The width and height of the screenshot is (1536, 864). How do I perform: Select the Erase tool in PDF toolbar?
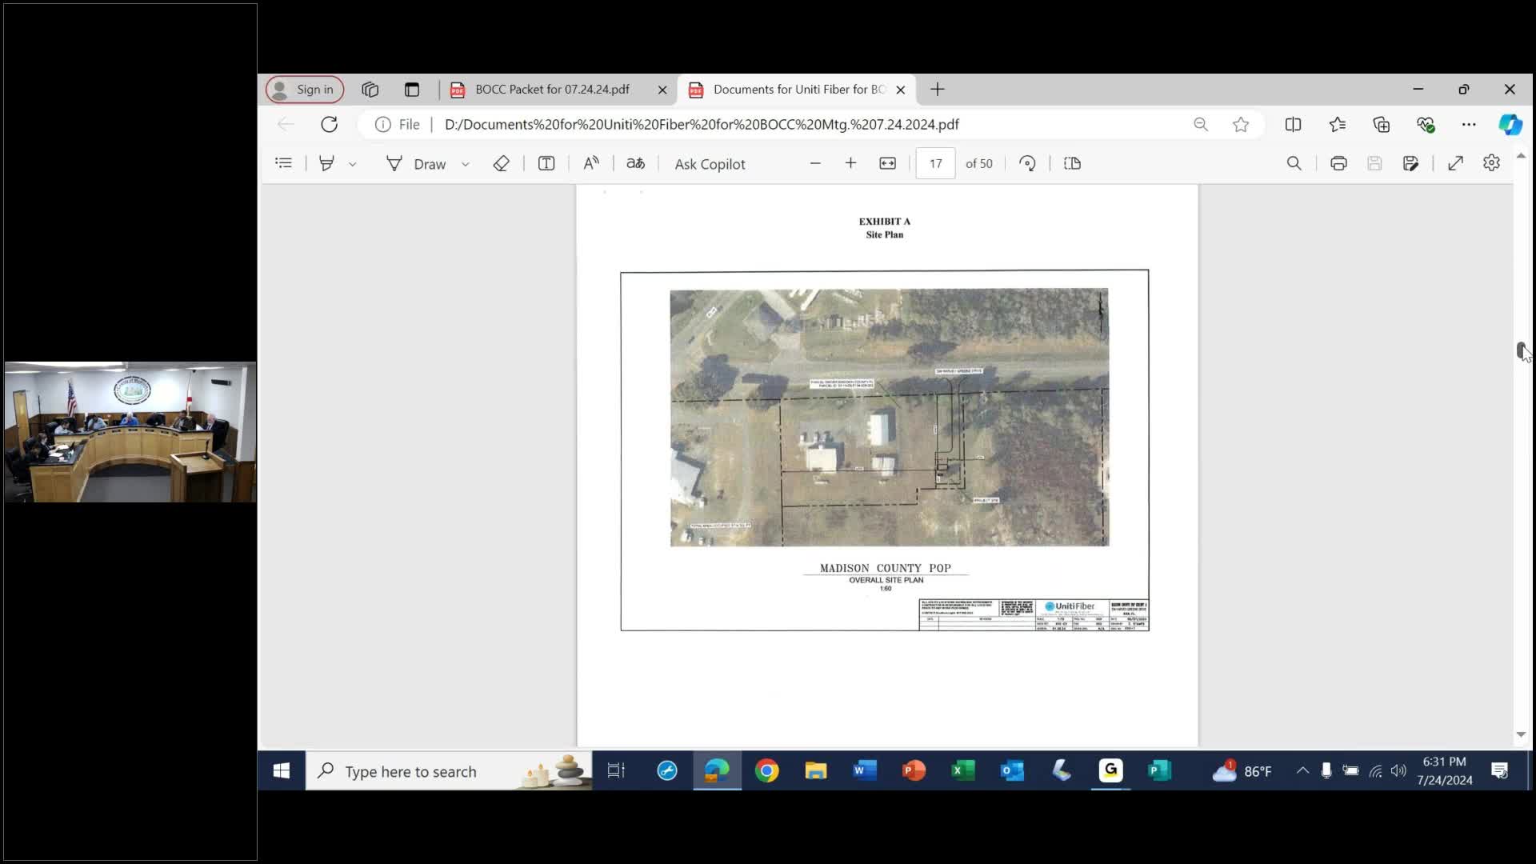point(501,163)
